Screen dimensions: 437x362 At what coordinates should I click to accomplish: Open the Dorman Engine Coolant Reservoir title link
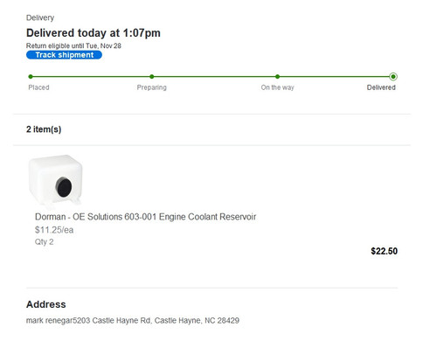coord(145,217)
